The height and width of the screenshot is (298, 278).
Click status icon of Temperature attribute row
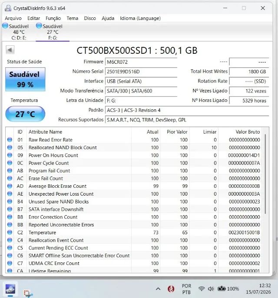(x=10, y=233)
